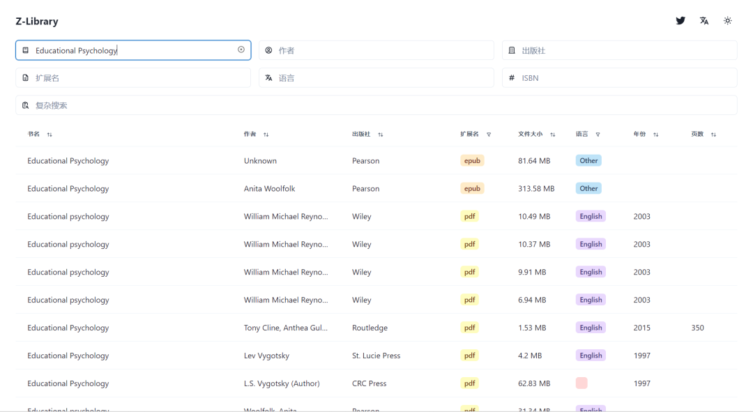Open the 扩展名 column filter
Image resolution: width=753 pixels, height=412 pixels.
point(489,135)
